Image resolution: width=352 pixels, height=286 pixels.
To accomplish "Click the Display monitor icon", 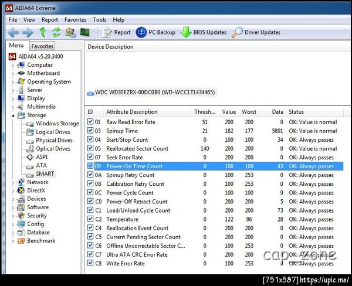I will pyautogui.click(x=21, y=98).
